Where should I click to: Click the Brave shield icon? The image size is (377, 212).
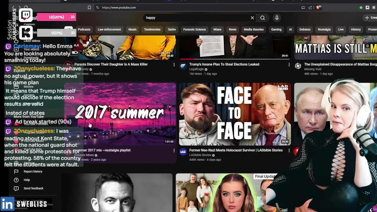pos(318,7)
